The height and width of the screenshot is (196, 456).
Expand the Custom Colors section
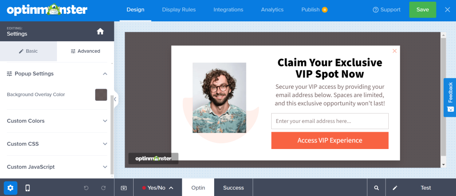click(x=57, y=121)
